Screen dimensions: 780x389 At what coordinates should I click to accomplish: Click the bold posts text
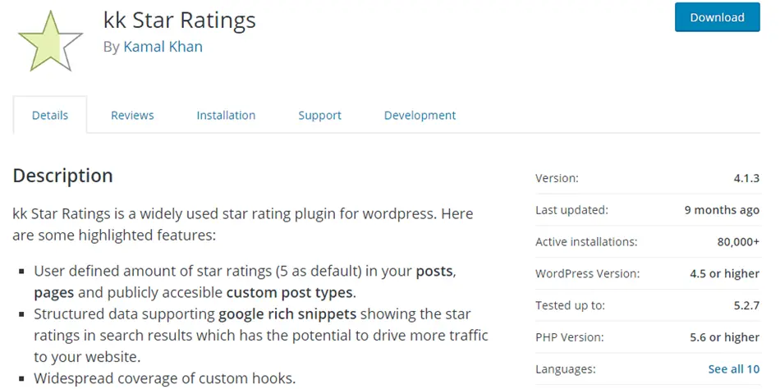[434, 271]
